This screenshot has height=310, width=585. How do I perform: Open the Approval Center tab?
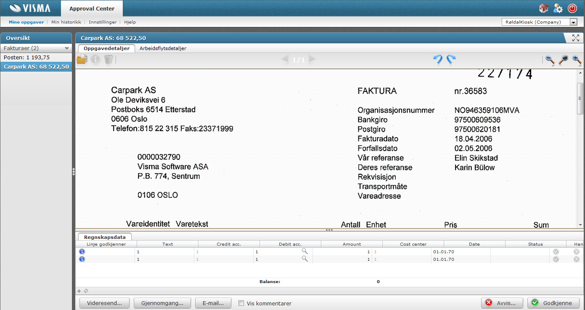[x=92, y=8]
